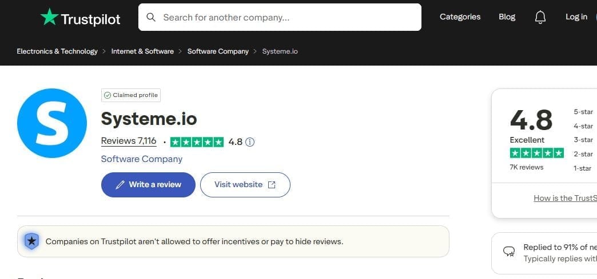Click the reply speech bubble icon

[x=508, y=251]
